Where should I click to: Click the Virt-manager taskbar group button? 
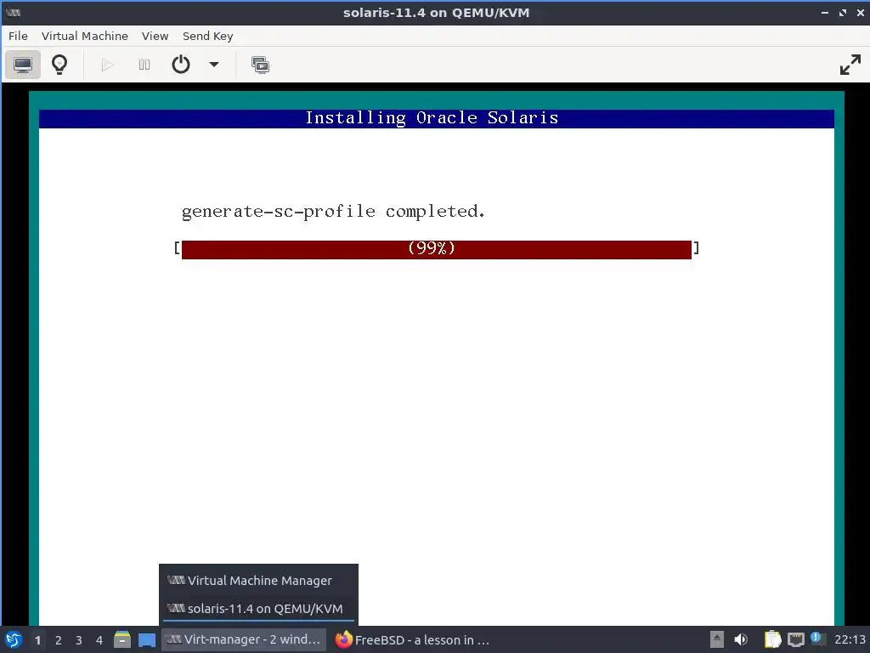pyautogui.click(x=244, y=639)
